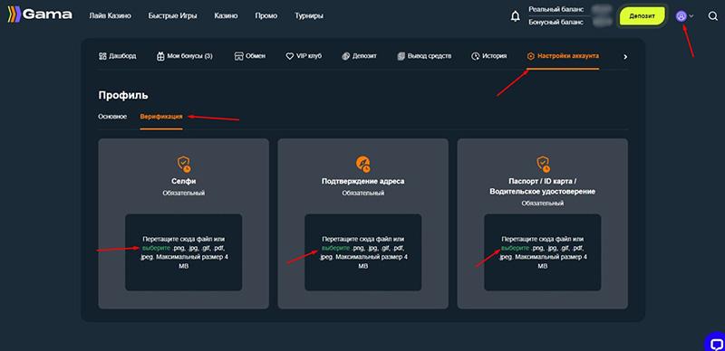Switch to the История tab
The height and width of the screenshot is (351, 725).
click(x=489, y=56)
